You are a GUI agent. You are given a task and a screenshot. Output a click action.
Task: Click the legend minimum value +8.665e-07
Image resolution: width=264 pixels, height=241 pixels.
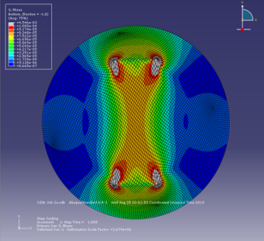(x=26, y=66)
